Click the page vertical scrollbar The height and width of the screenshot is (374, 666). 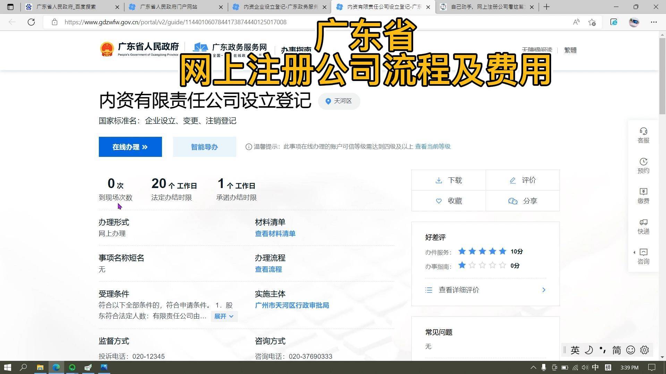click(662, 76)
